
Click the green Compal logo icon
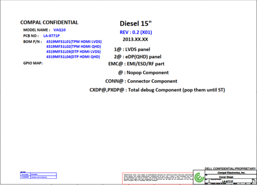click(199, 177)
